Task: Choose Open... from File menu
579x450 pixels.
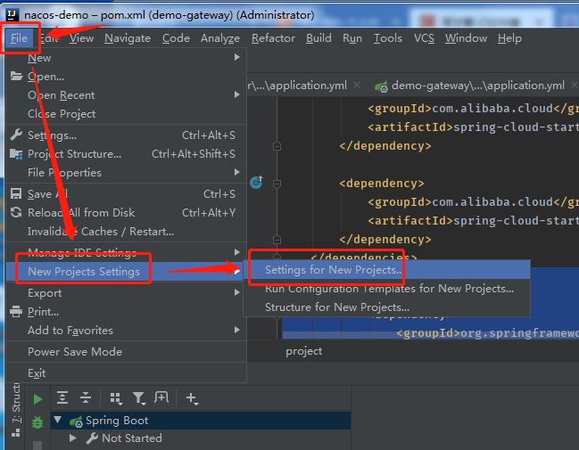Action: point(127,77)
